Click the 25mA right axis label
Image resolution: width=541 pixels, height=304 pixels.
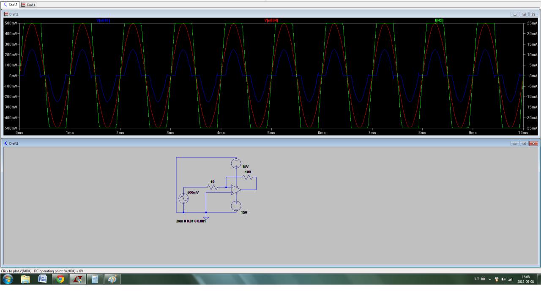pos(531,24)
